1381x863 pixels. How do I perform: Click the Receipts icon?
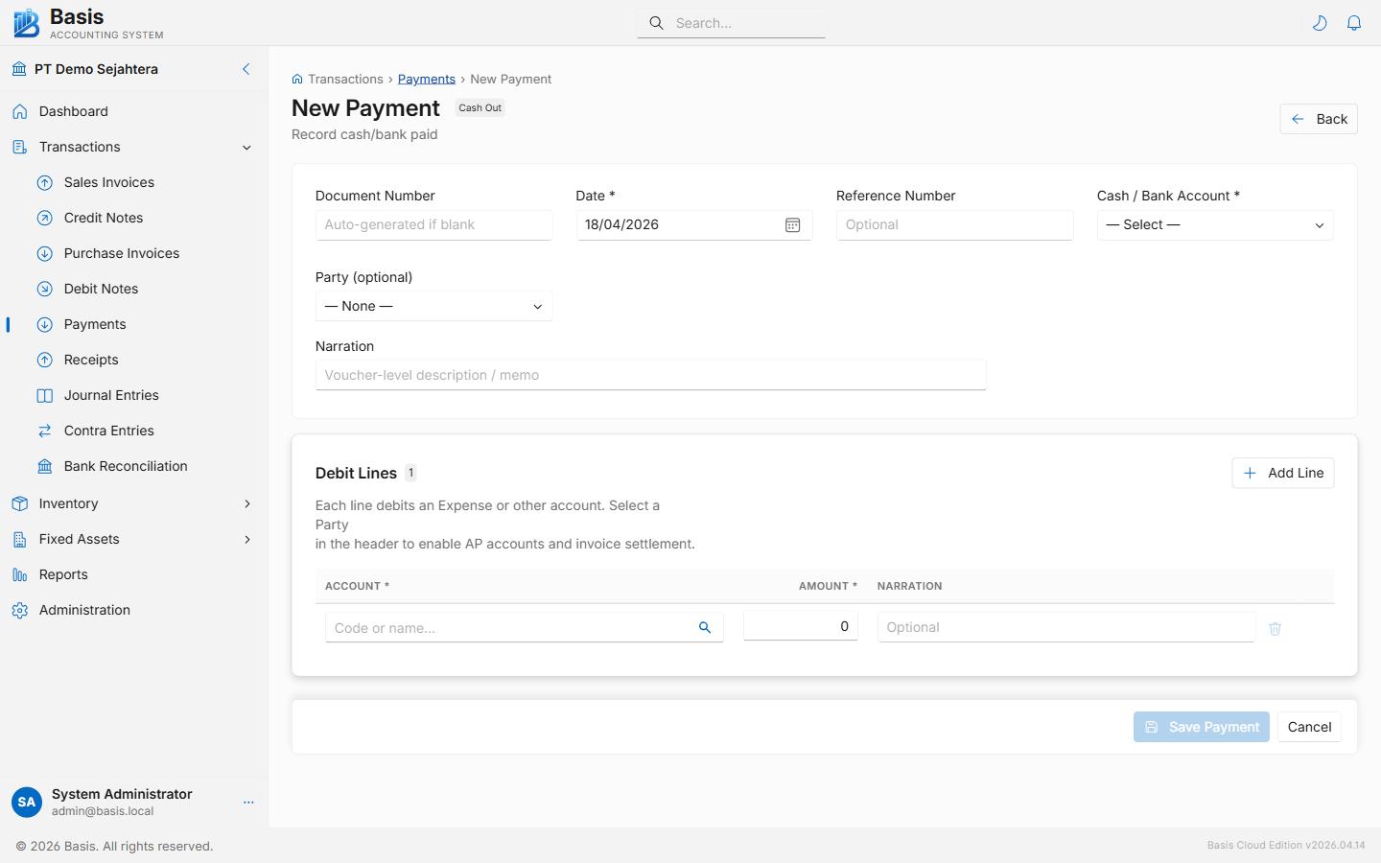44,360
